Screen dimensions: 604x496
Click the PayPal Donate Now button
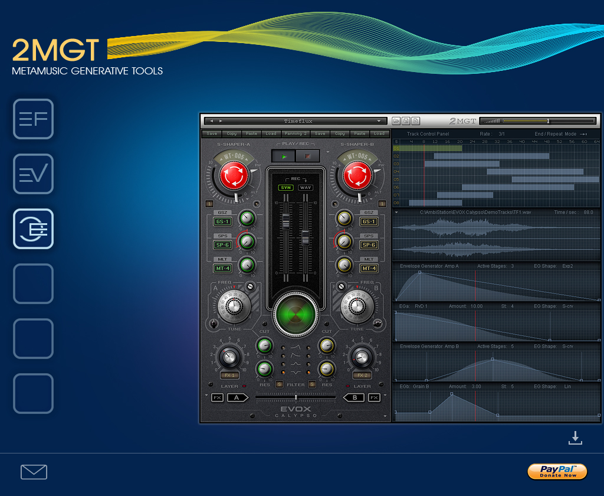pos(557,471)
